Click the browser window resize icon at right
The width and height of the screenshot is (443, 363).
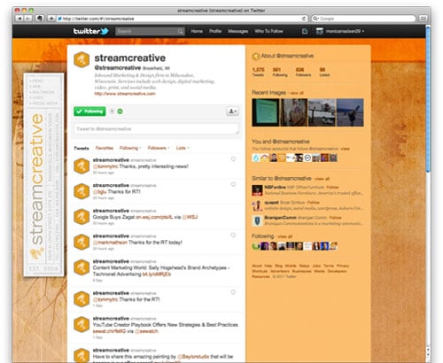point(424,19)
